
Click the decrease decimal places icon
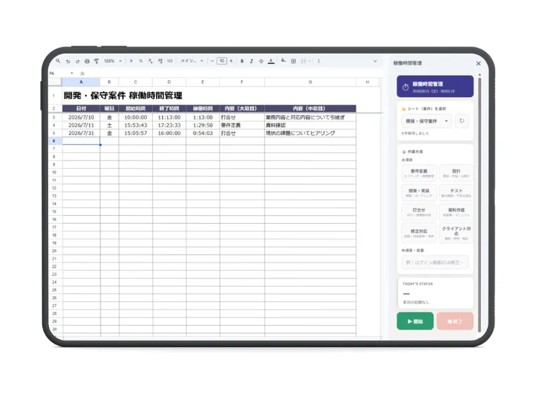click(150, 61)
